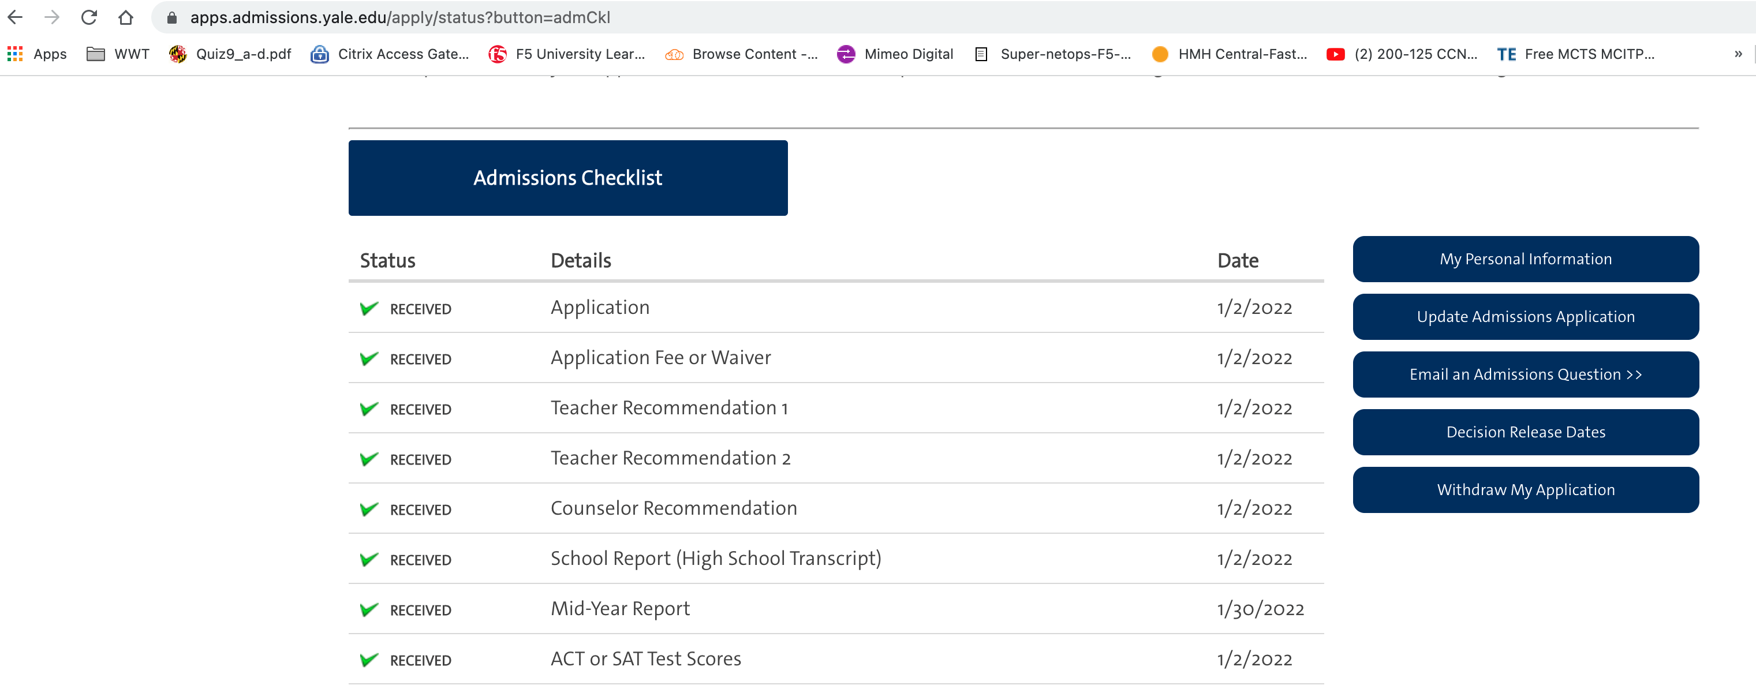
Task: Click the Details column header
Action: (581, 260)
